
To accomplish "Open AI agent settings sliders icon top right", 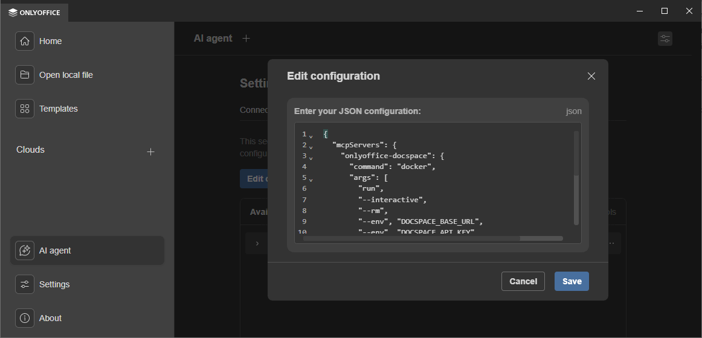I will pyautogui.click(x=665, y=39).
